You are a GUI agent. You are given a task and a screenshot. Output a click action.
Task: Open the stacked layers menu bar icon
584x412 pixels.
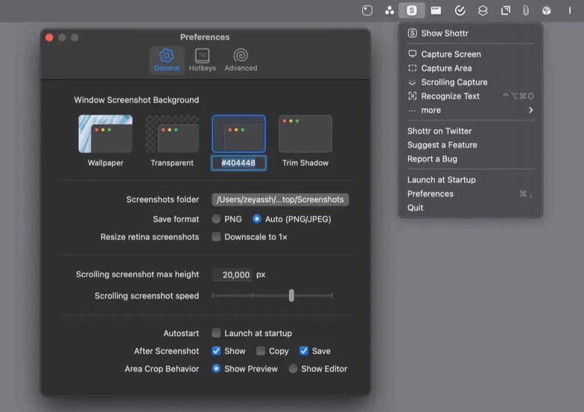click(x=483, y=11)
